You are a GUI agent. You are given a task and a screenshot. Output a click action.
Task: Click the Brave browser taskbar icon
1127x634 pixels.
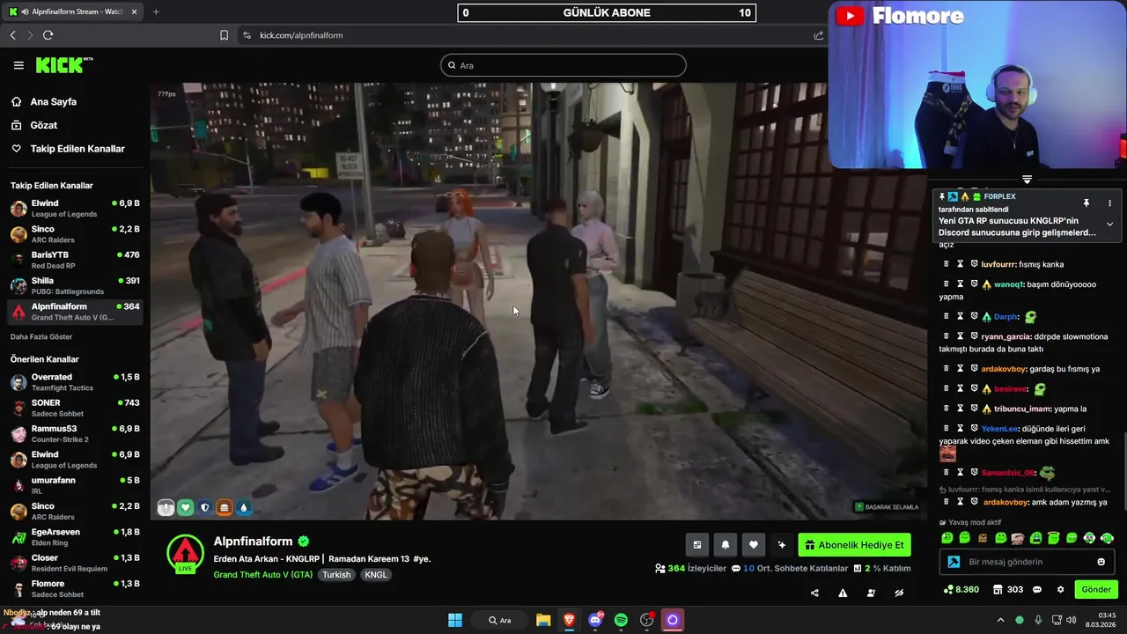(x=569, y=620)
